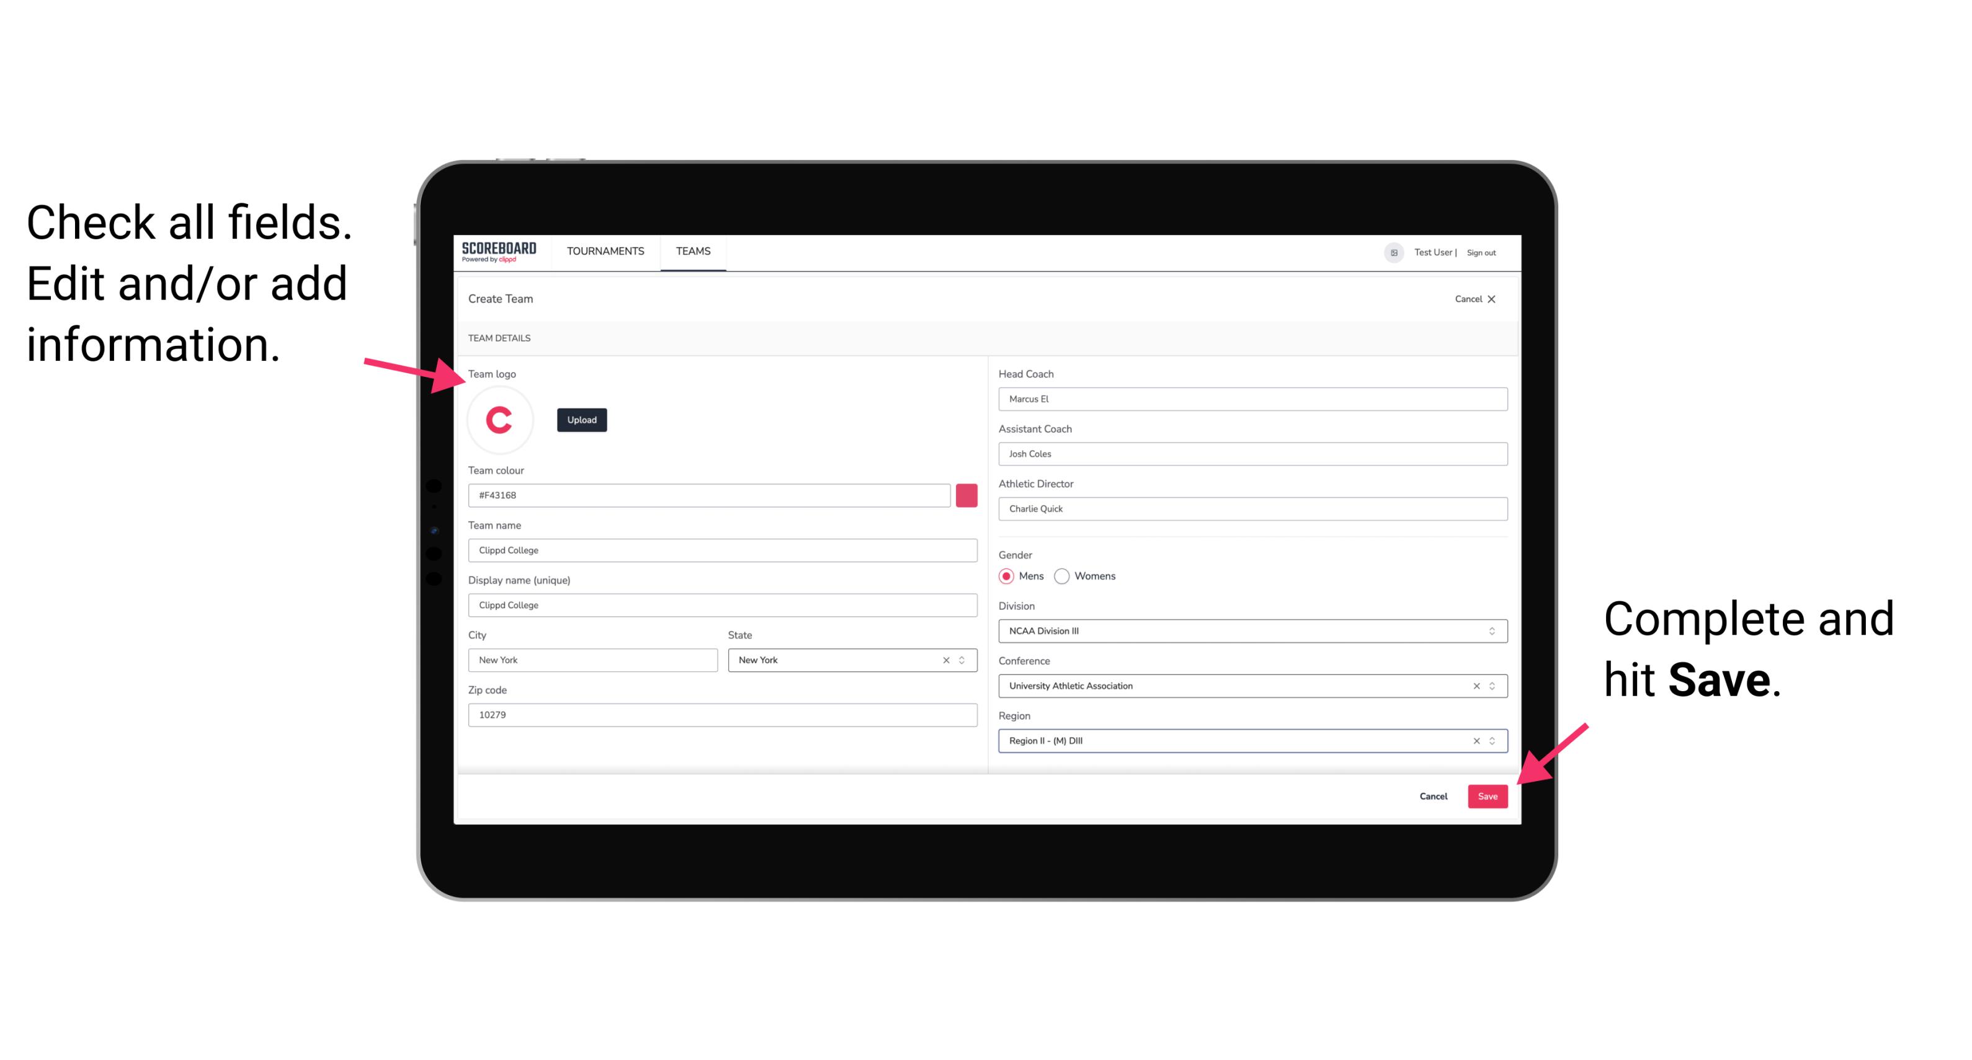Toggle the X on Region II - (M) DIII
This screenshot has height=1060, width=1972.
(1473, 741)
